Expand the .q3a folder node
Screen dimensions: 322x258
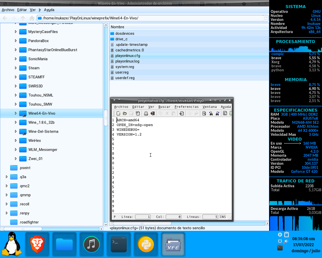(6, 177)
